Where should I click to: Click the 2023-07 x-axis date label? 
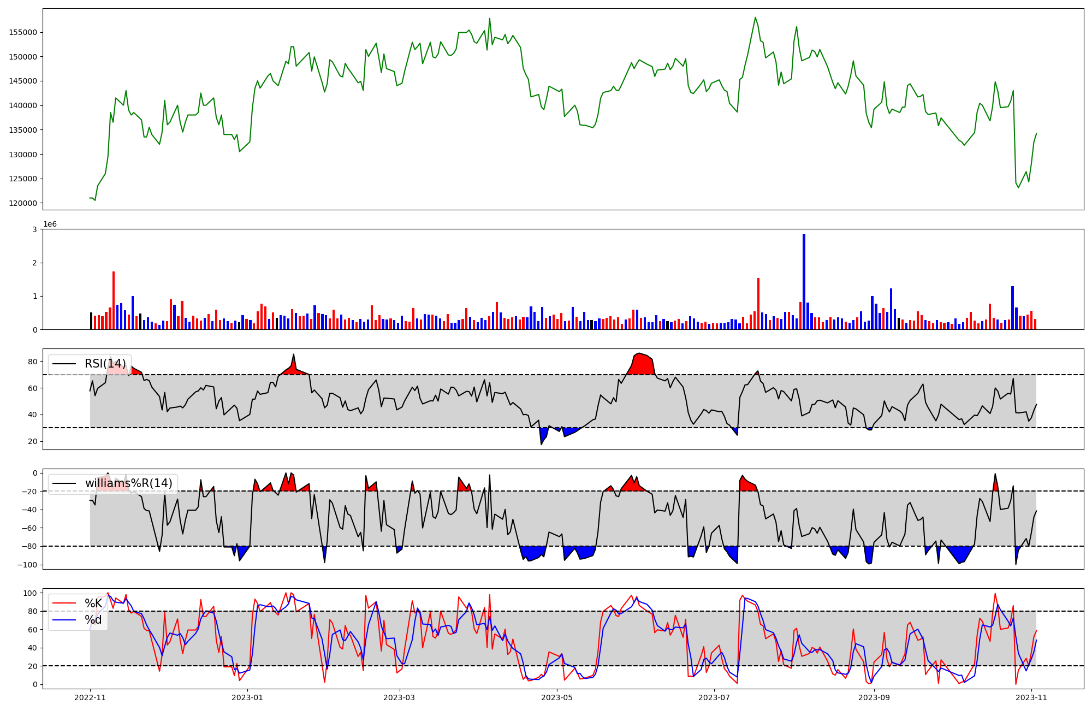coord(714,697)
